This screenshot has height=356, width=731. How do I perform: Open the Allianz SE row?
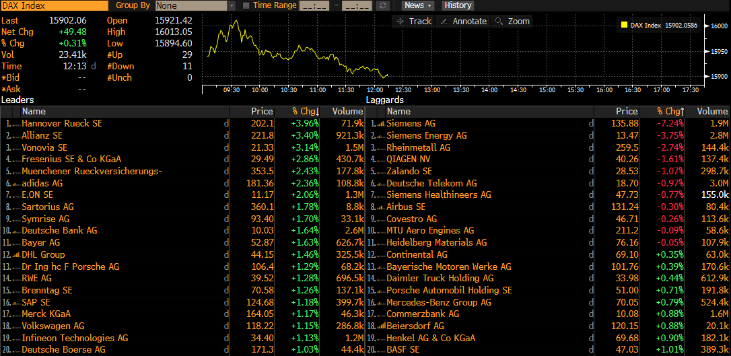tap(182, 136)
